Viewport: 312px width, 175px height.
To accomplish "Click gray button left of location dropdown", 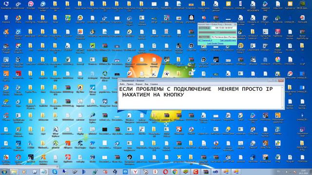I will (204, 37).
